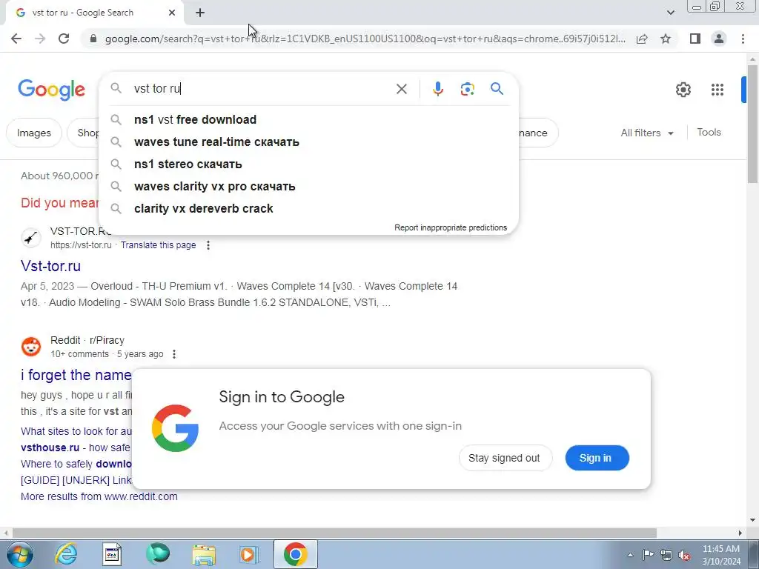Screen dimensions: 759x569
Task: Clear the search box text
Action: [x=401, y=89]
